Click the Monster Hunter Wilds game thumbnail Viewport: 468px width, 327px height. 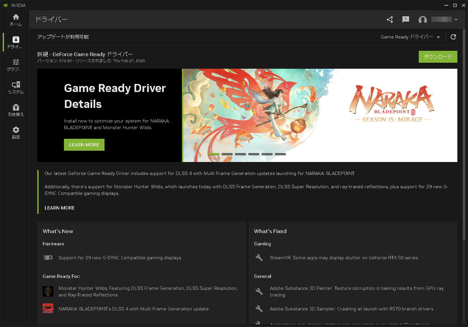click(48, 291)
